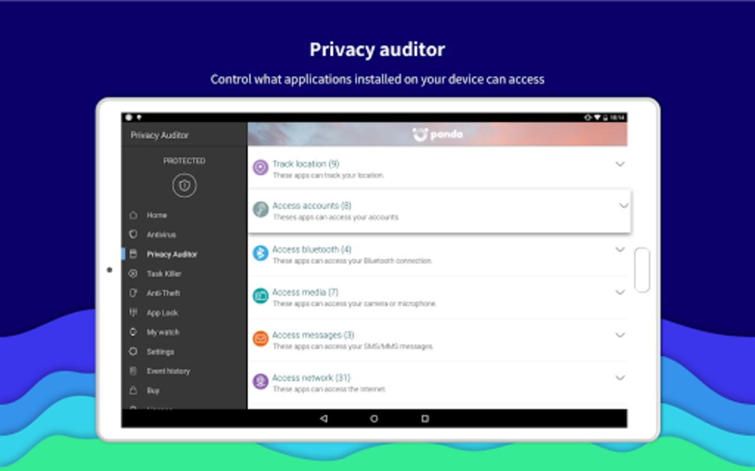Open Android recent apps square button
The height and width of the screenshot is (471, 755).
pos(425,419)
